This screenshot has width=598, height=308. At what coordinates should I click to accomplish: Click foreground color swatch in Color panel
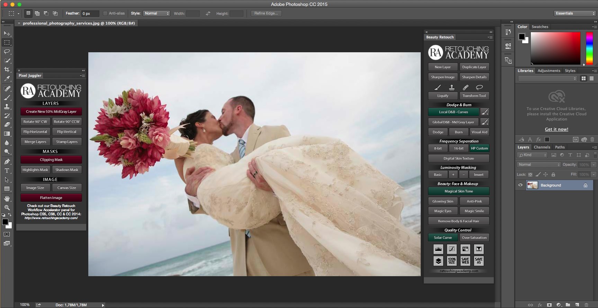click(x=521, y=37)
